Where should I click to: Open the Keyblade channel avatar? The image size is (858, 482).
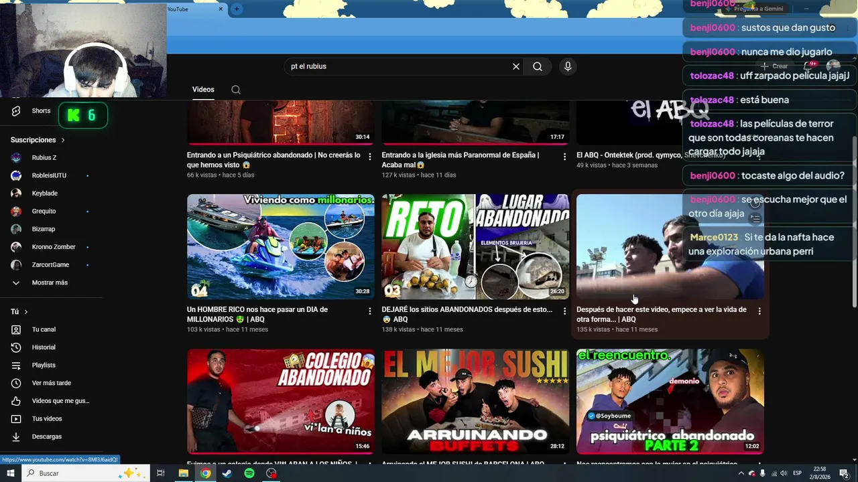16,193
